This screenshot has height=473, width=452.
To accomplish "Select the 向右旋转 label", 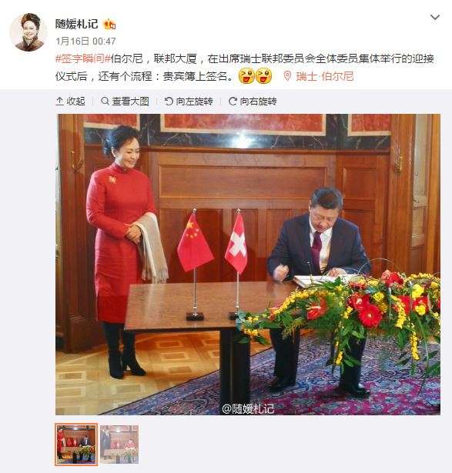I will tap(258, 101).
